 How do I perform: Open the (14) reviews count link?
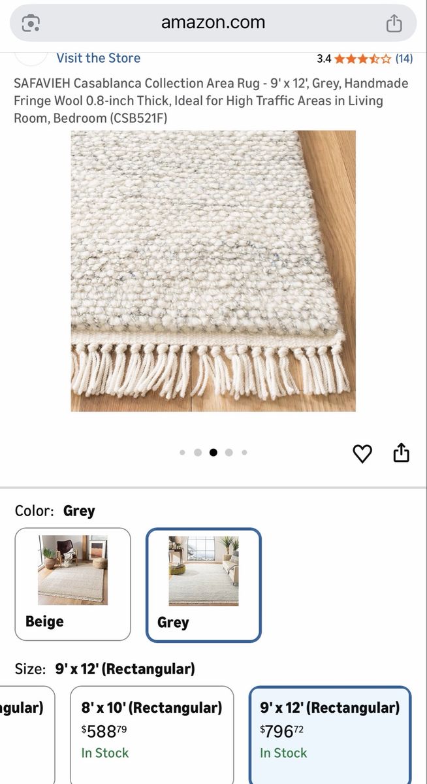(404, 59)
